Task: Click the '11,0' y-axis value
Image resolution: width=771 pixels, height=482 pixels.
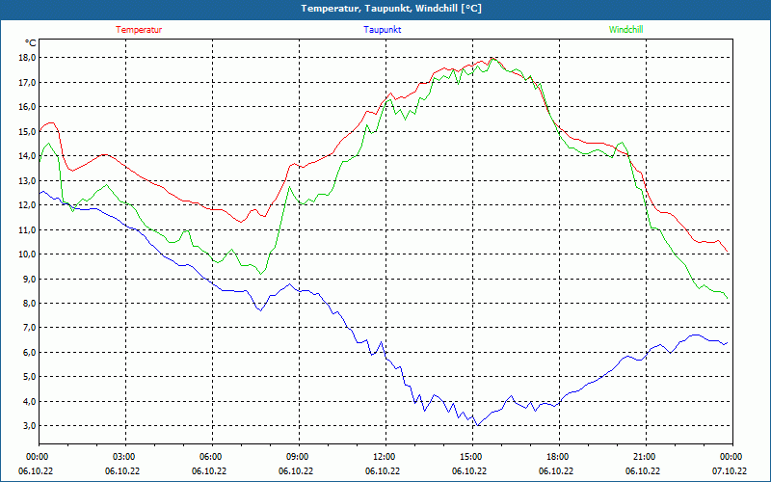Action: [28, 229]
